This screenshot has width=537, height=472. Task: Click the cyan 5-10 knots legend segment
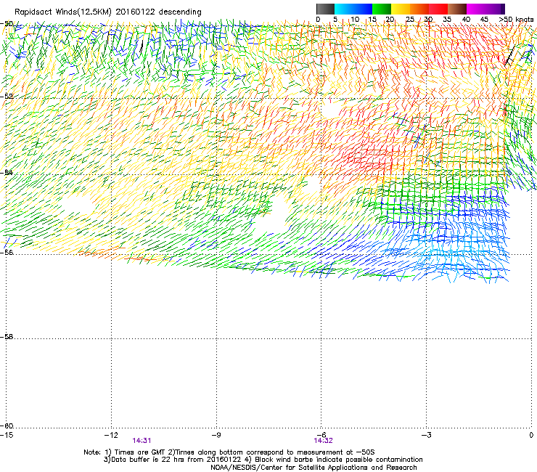344,9
